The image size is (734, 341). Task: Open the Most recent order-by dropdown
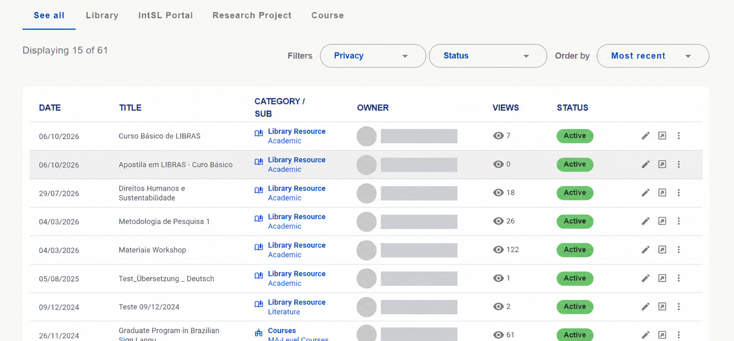click(x=653, y=56)
